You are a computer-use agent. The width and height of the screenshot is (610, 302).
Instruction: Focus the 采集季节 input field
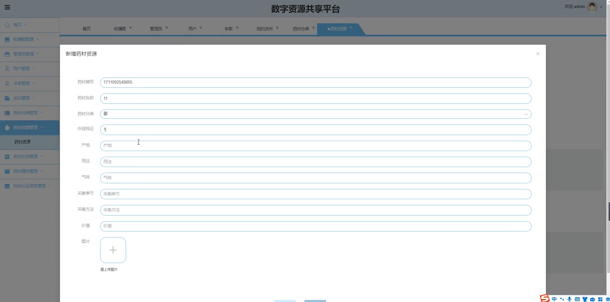[316, 194]
